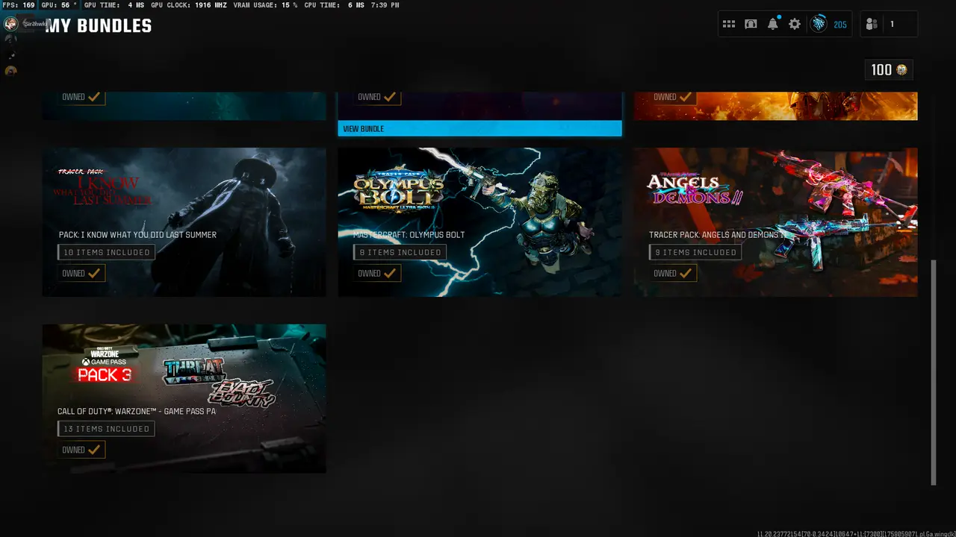Open Tracer Pack Angels and Demons II tile
The height and width of the screenshot is (537, 956).
coord(775,201)
